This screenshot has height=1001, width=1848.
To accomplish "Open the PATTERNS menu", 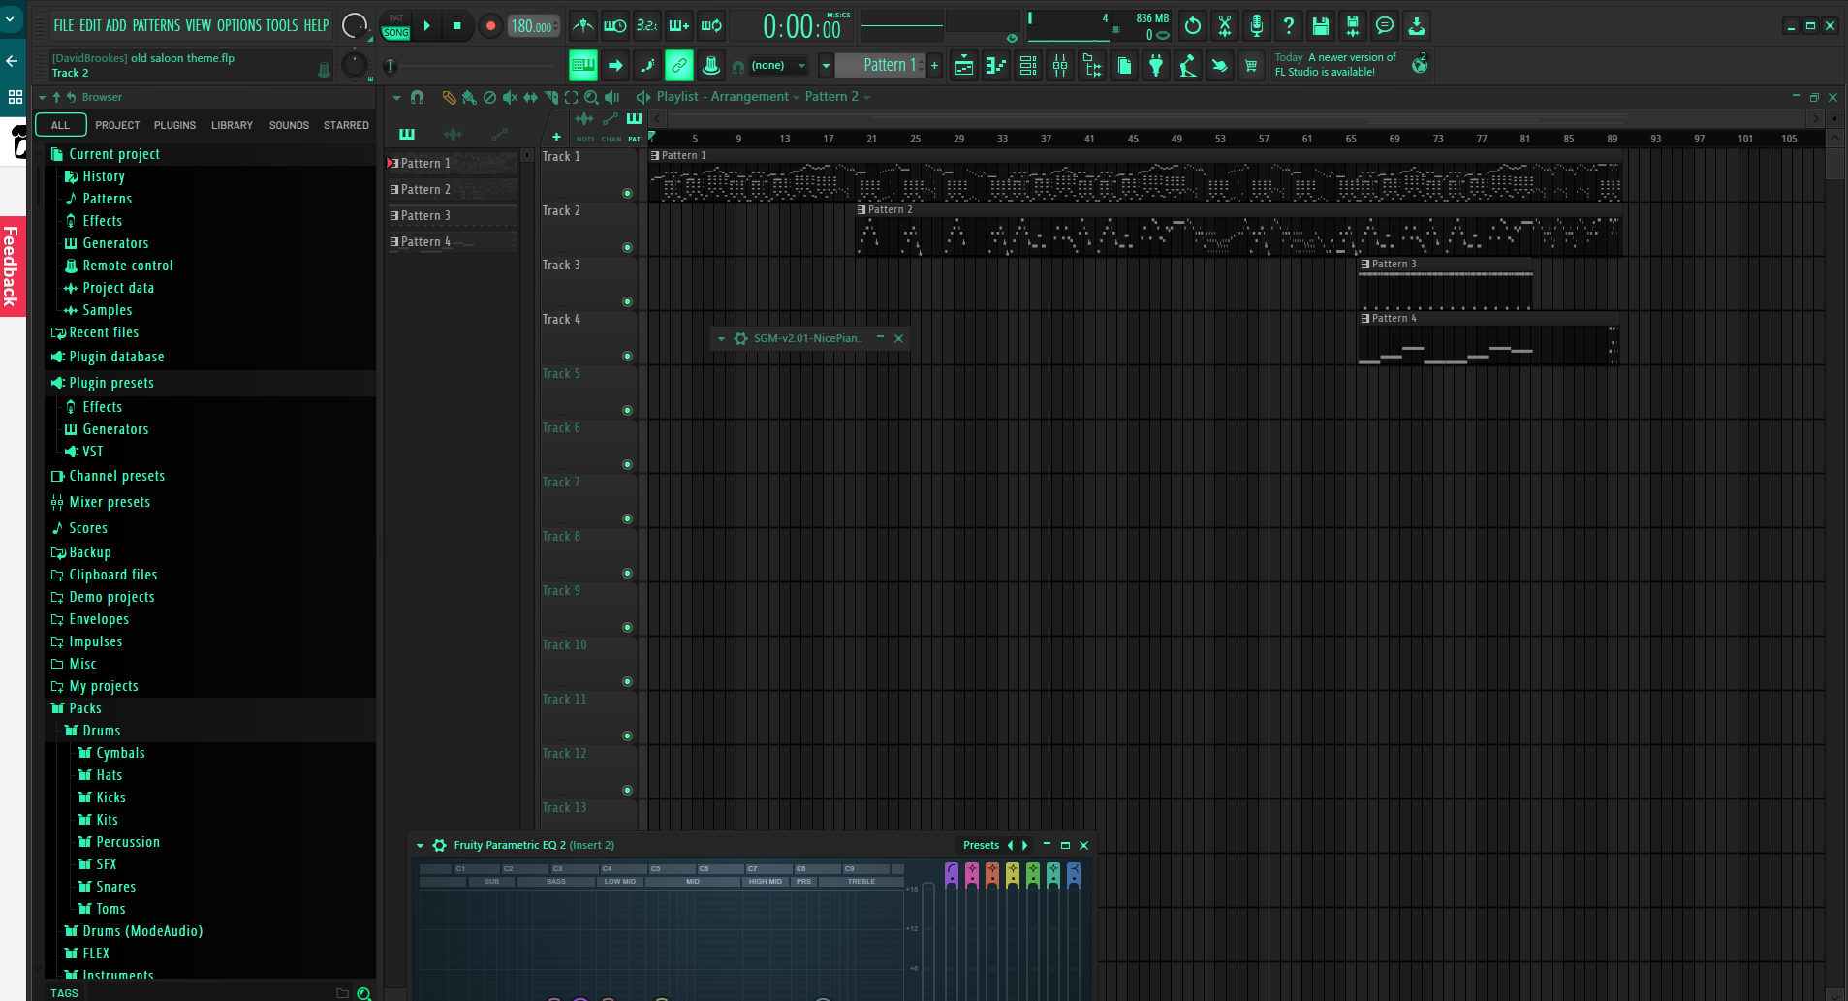I will pos(156,25).
